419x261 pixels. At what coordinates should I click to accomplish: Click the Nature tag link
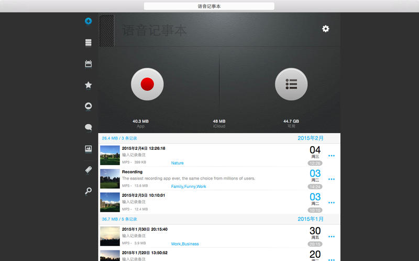click(x=178, y=163)
